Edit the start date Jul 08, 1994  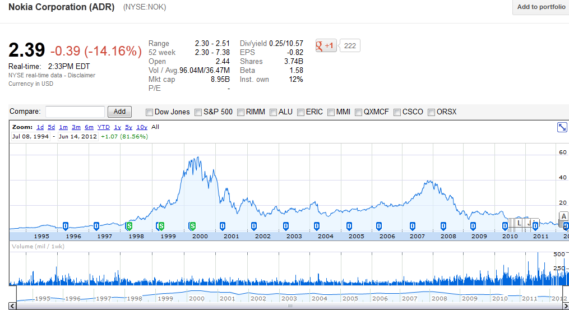point(30,136)
